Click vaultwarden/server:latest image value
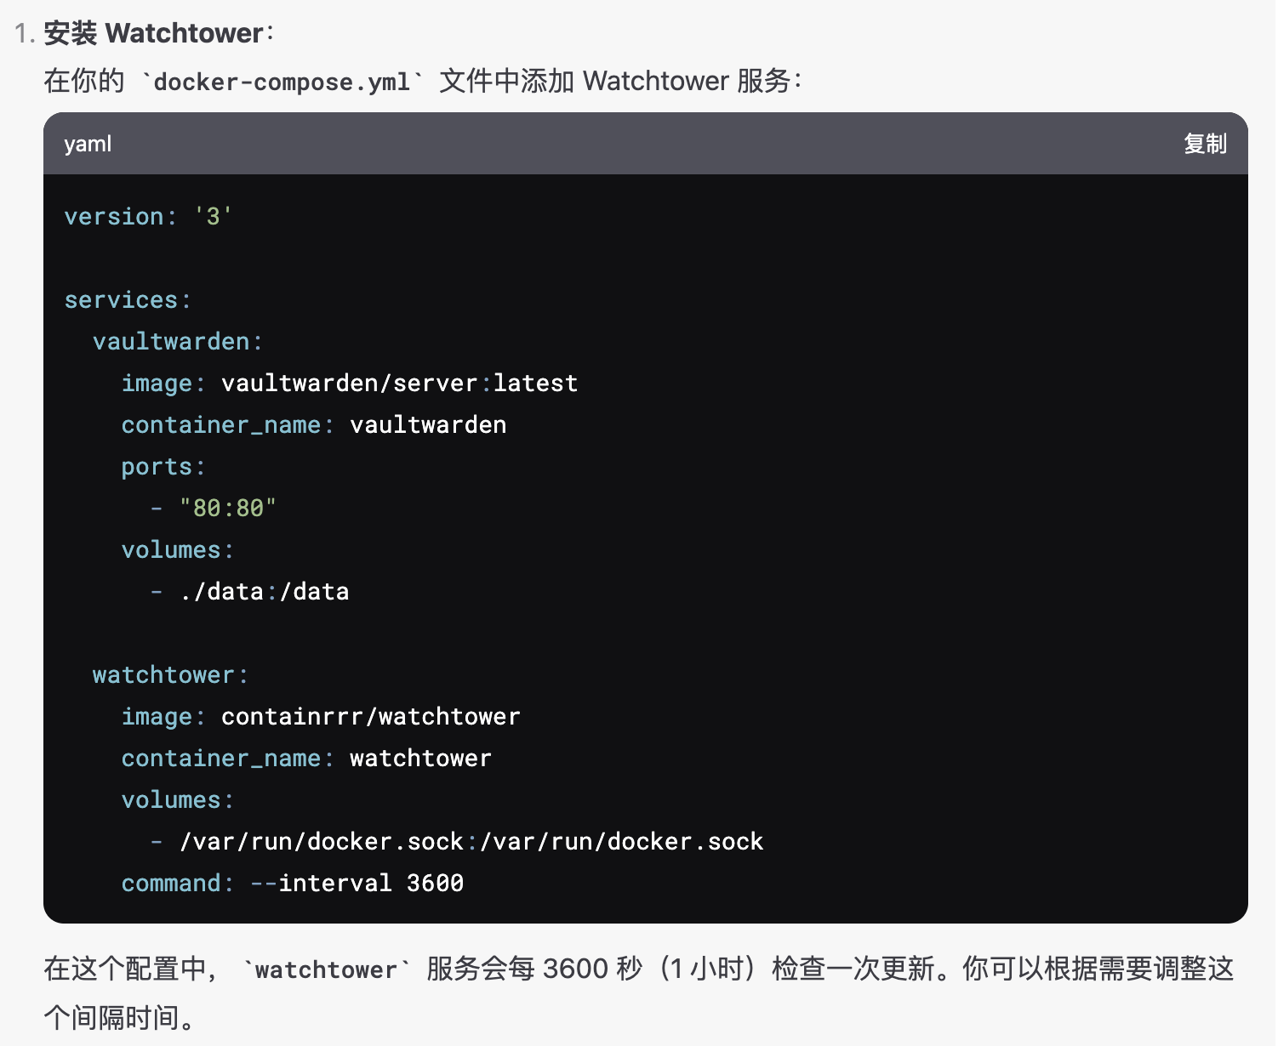 tap(399, 384)
